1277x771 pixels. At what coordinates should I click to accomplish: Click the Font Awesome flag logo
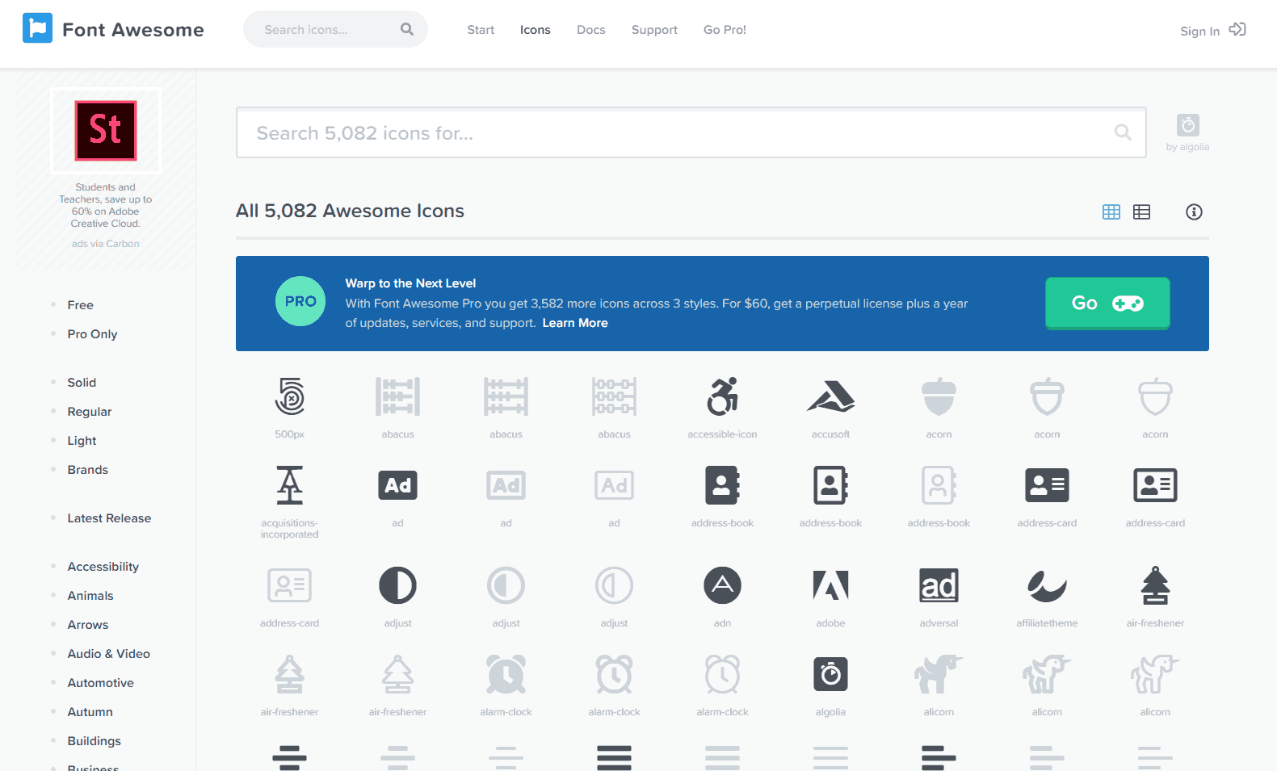(x=37, y=28)
